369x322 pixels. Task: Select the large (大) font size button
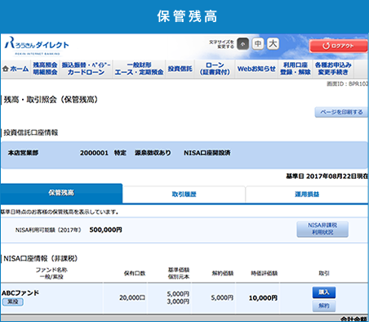(273, 43)
